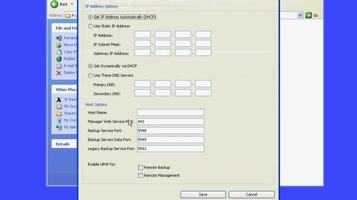Viewport: 357px width, 200px height.
Task: Click the green Go arrow icon
Action: tap(308, 15)
